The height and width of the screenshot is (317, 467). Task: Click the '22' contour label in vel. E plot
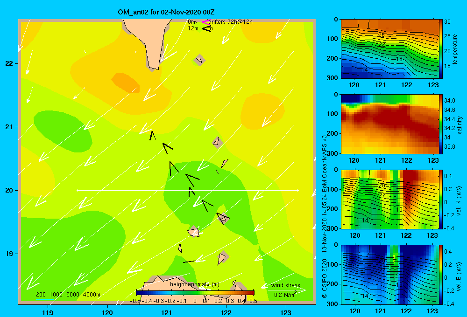click(x=382, y=270)
